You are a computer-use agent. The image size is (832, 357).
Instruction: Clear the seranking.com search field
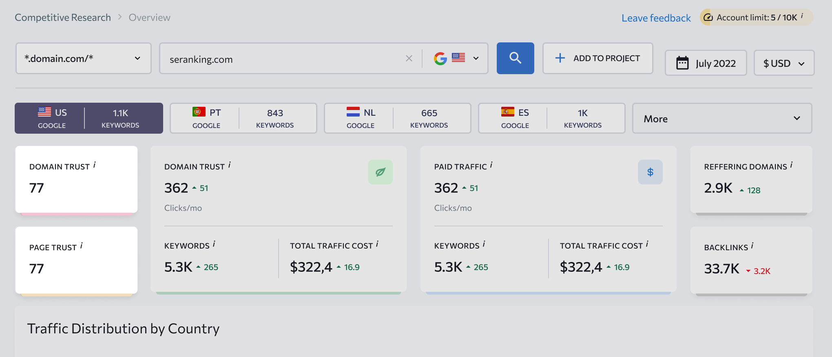coord(409,58)
